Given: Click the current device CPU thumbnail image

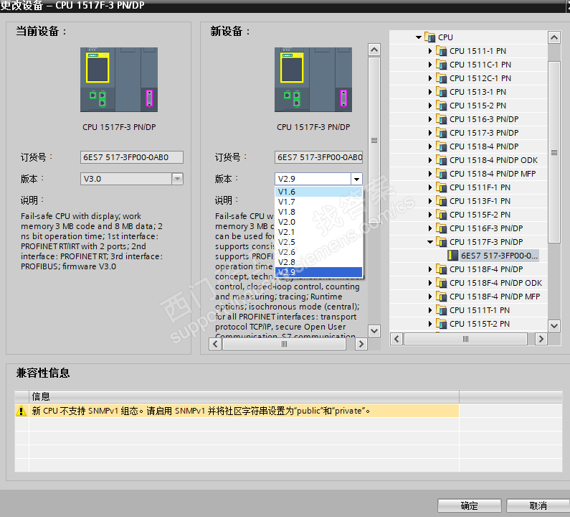Looking at the screenshot, I should click(119, 80).
